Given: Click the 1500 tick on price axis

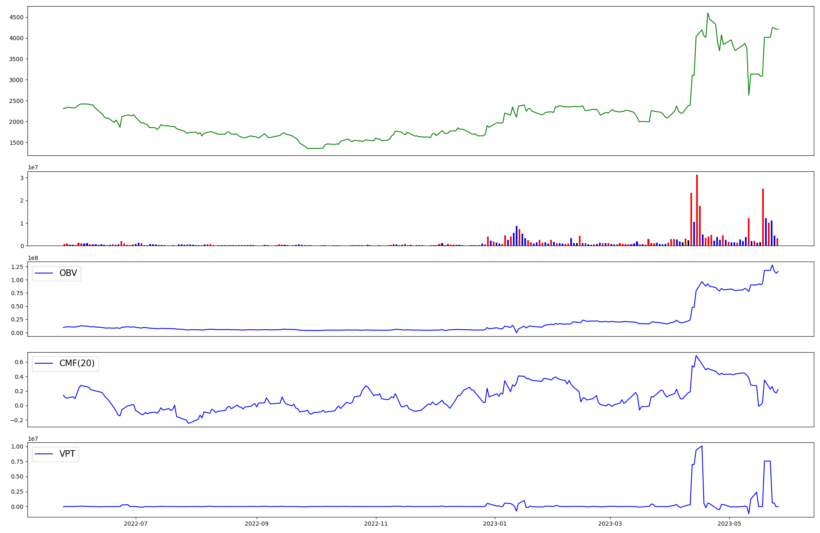Looking at the screenshot, I should (x=16, y=143).
